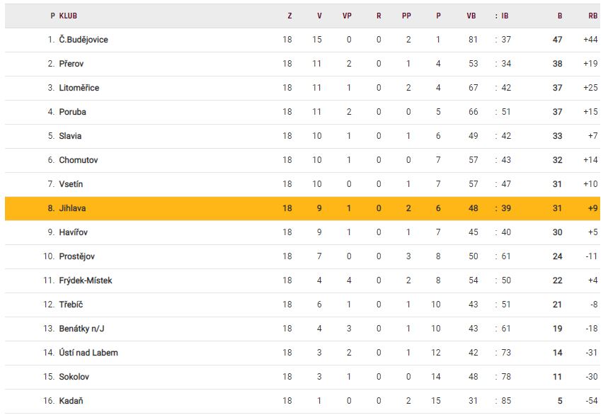Click the Přerov team name
Screen dimensions: 608x420
pyautogui.click(x=71, y=64)
